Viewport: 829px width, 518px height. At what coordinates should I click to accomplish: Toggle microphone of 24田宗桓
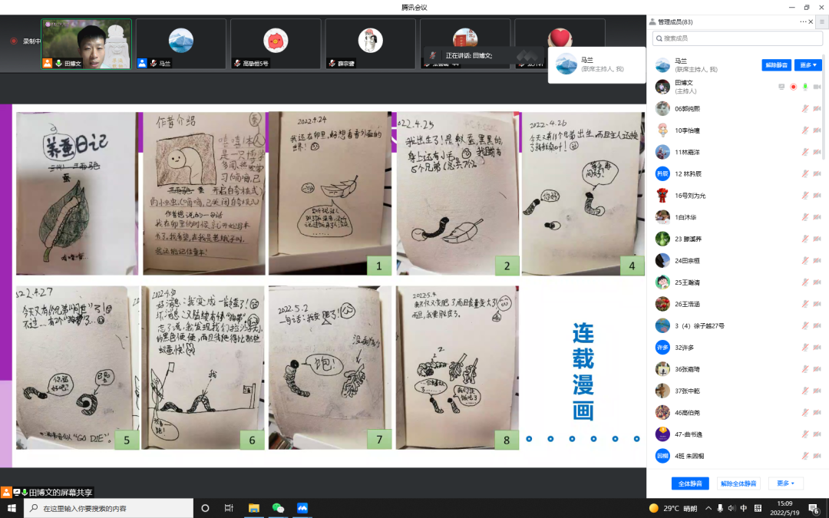click(x=804, y=260)
